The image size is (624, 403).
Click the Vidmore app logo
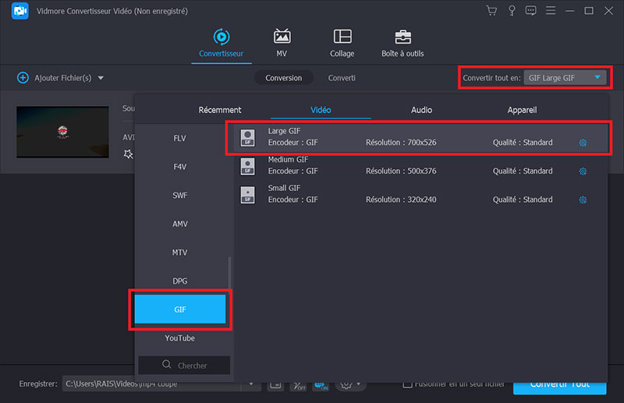pos(20,11)
